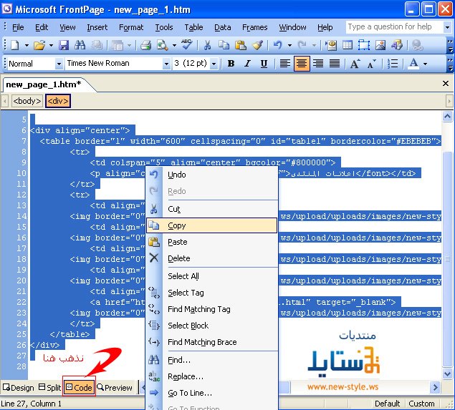Open the Insert menu
This screenshot has width=455, height=410.
[97, 27]
